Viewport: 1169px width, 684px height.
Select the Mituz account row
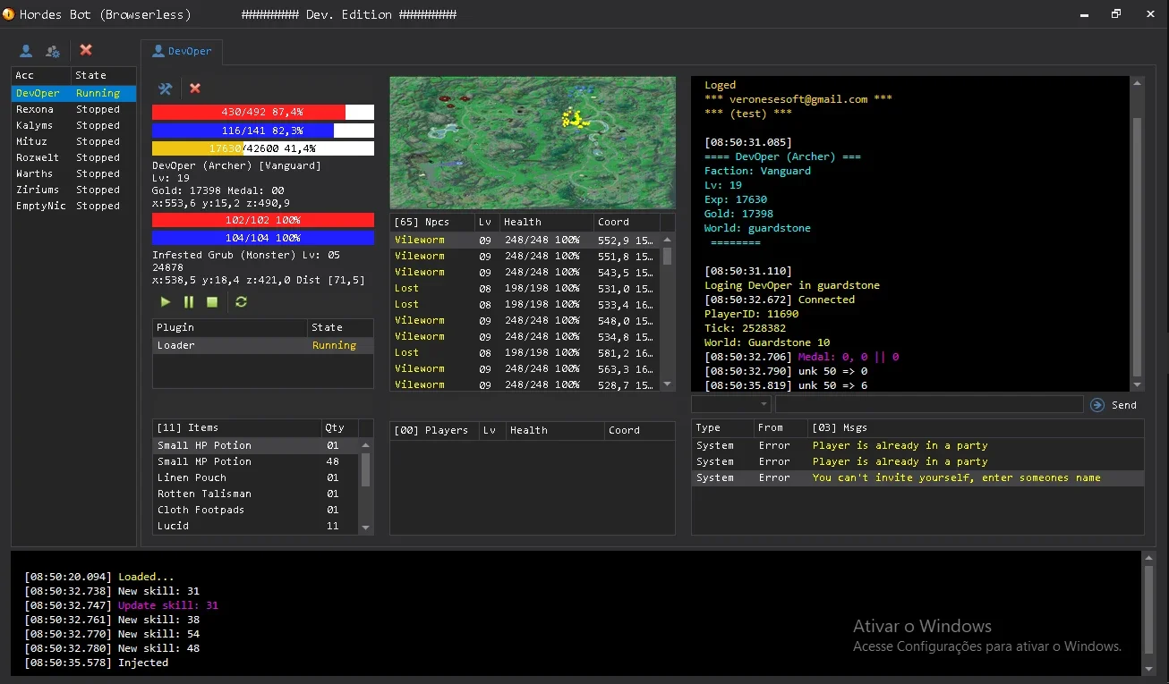click(73, 141)
